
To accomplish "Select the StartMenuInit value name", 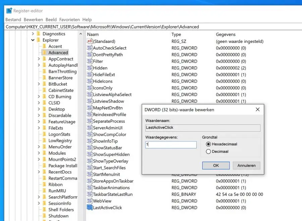I will click(106, 174).
